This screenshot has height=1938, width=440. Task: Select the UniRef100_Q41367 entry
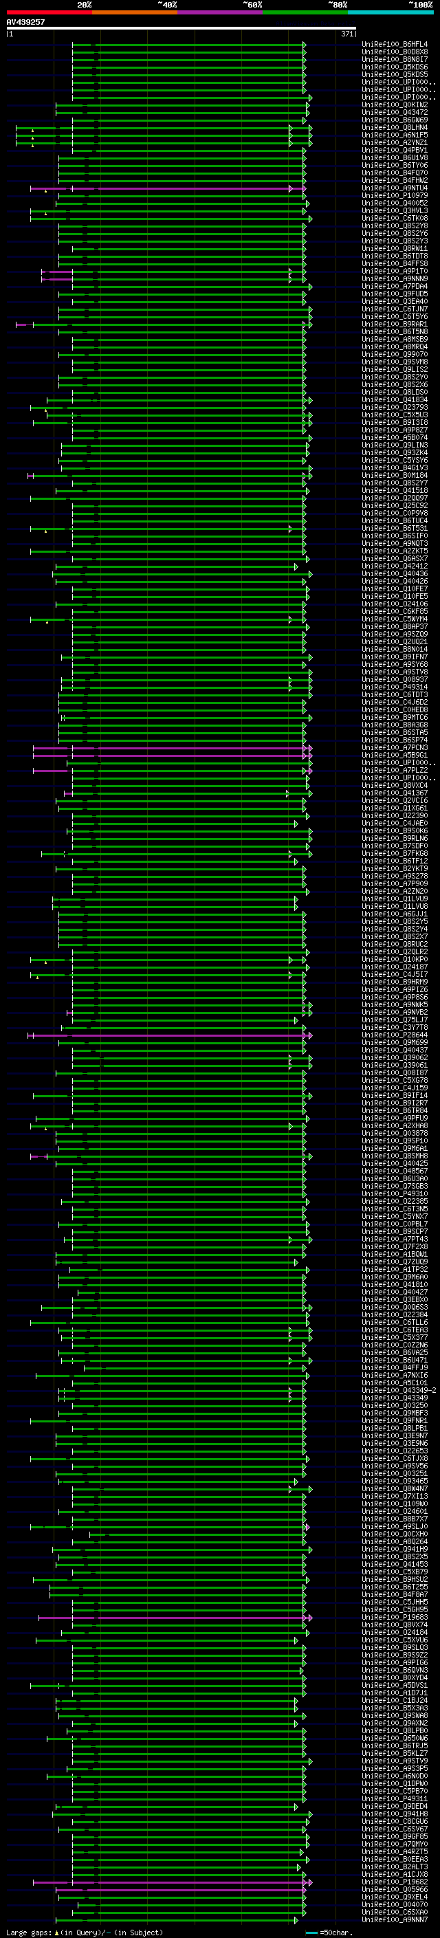(x=395, y=793)
